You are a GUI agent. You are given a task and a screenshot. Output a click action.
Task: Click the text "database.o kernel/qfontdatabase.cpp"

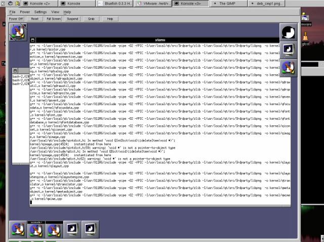tap(59, 122)
